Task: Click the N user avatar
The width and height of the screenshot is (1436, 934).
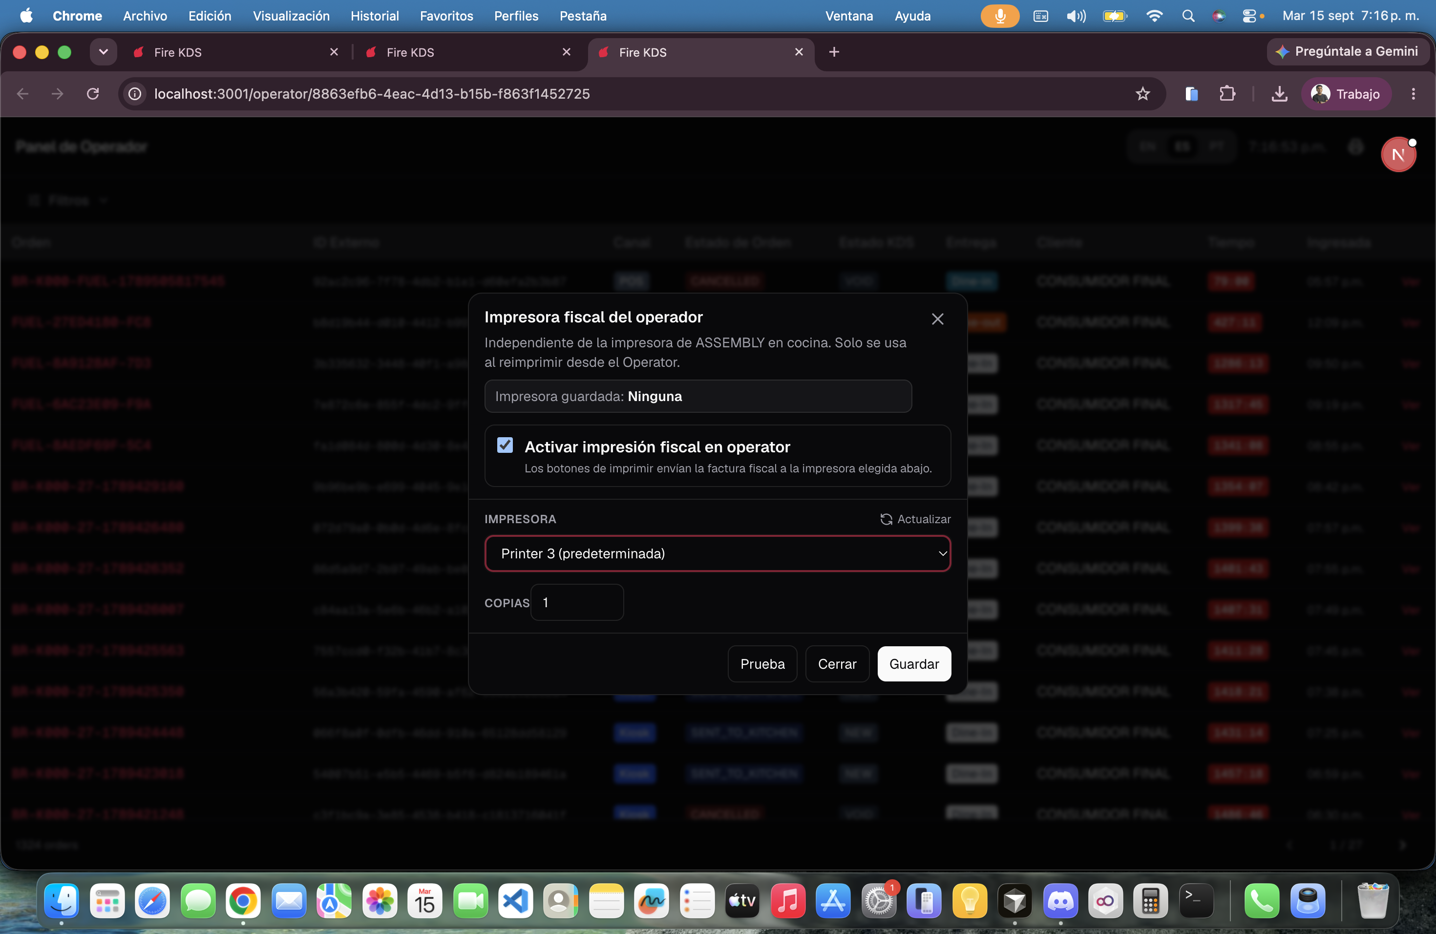Action: click(1398, 154)
